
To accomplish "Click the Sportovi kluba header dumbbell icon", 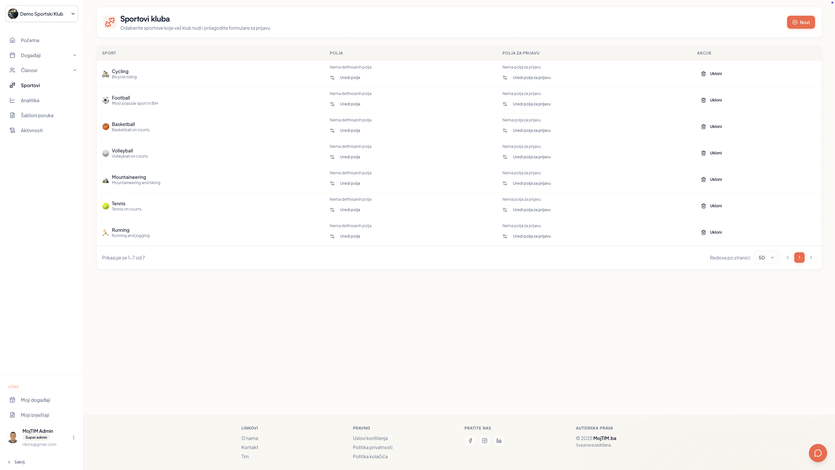I will (x=110, y=22).
